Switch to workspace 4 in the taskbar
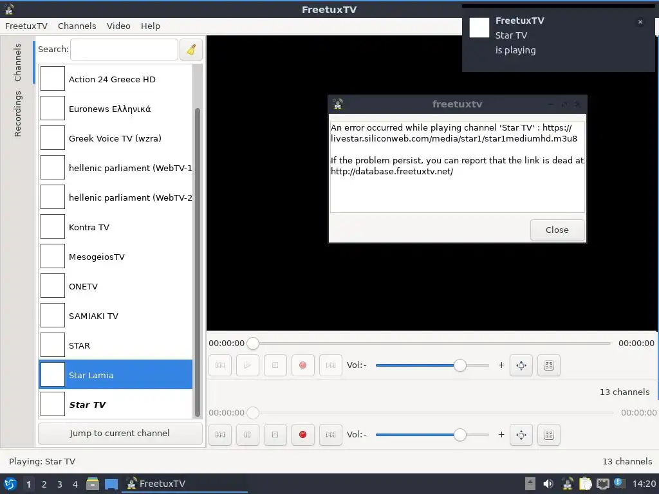 (x=75, y=484)
